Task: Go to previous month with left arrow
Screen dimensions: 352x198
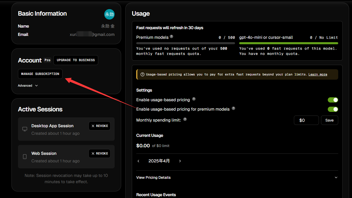Action: (138, 161)
